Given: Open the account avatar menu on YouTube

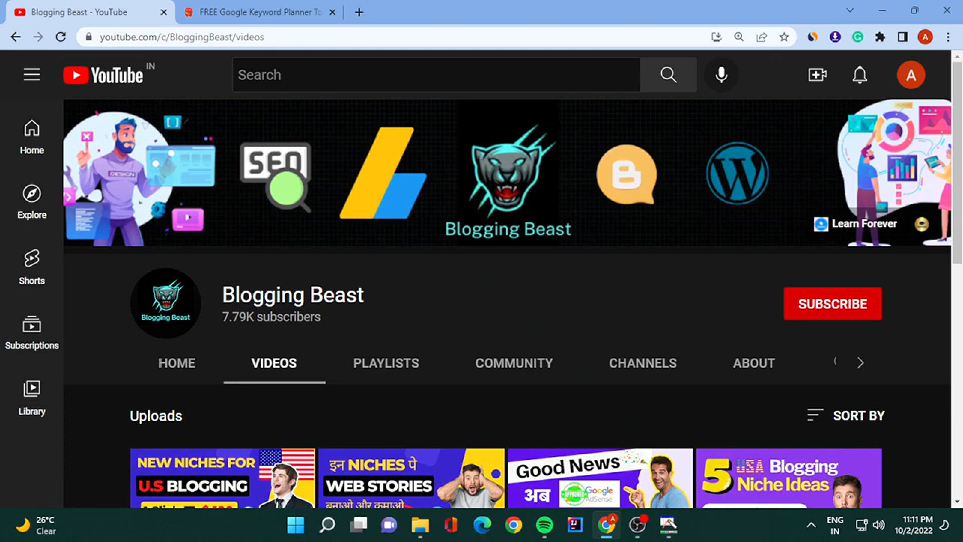Looking at the screenshot, I should (x=911, y=75).
